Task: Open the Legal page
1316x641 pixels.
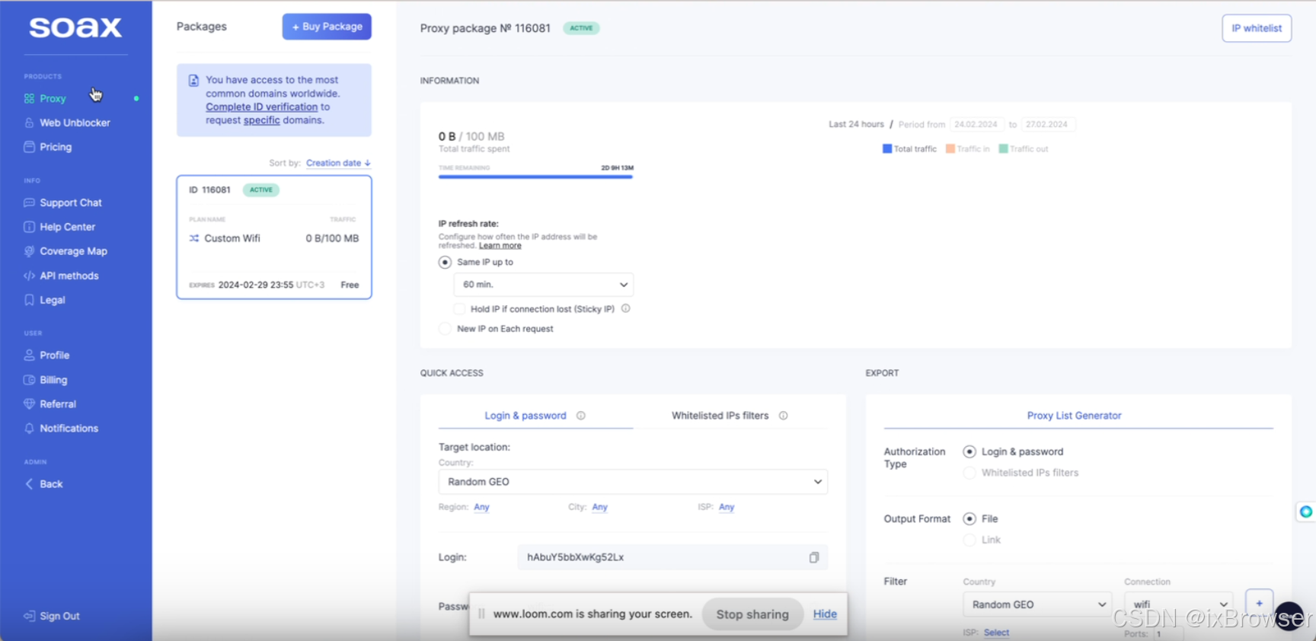Action: [53, 300]
